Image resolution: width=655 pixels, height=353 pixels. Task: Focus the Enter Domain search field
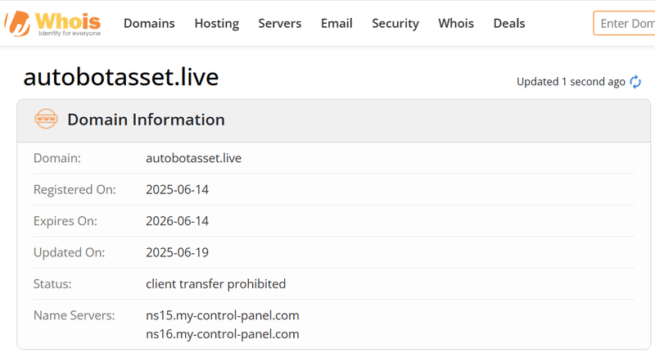pos(624,24)
